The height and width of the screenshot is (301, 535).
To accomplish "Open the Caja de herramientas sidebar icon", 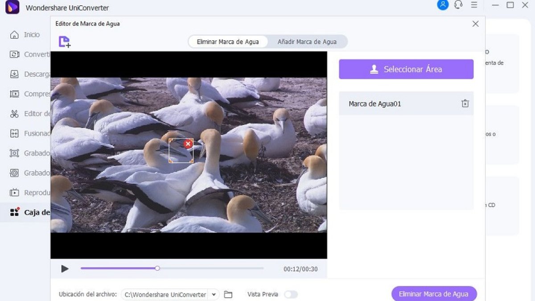I will click(x=15, y=212).
